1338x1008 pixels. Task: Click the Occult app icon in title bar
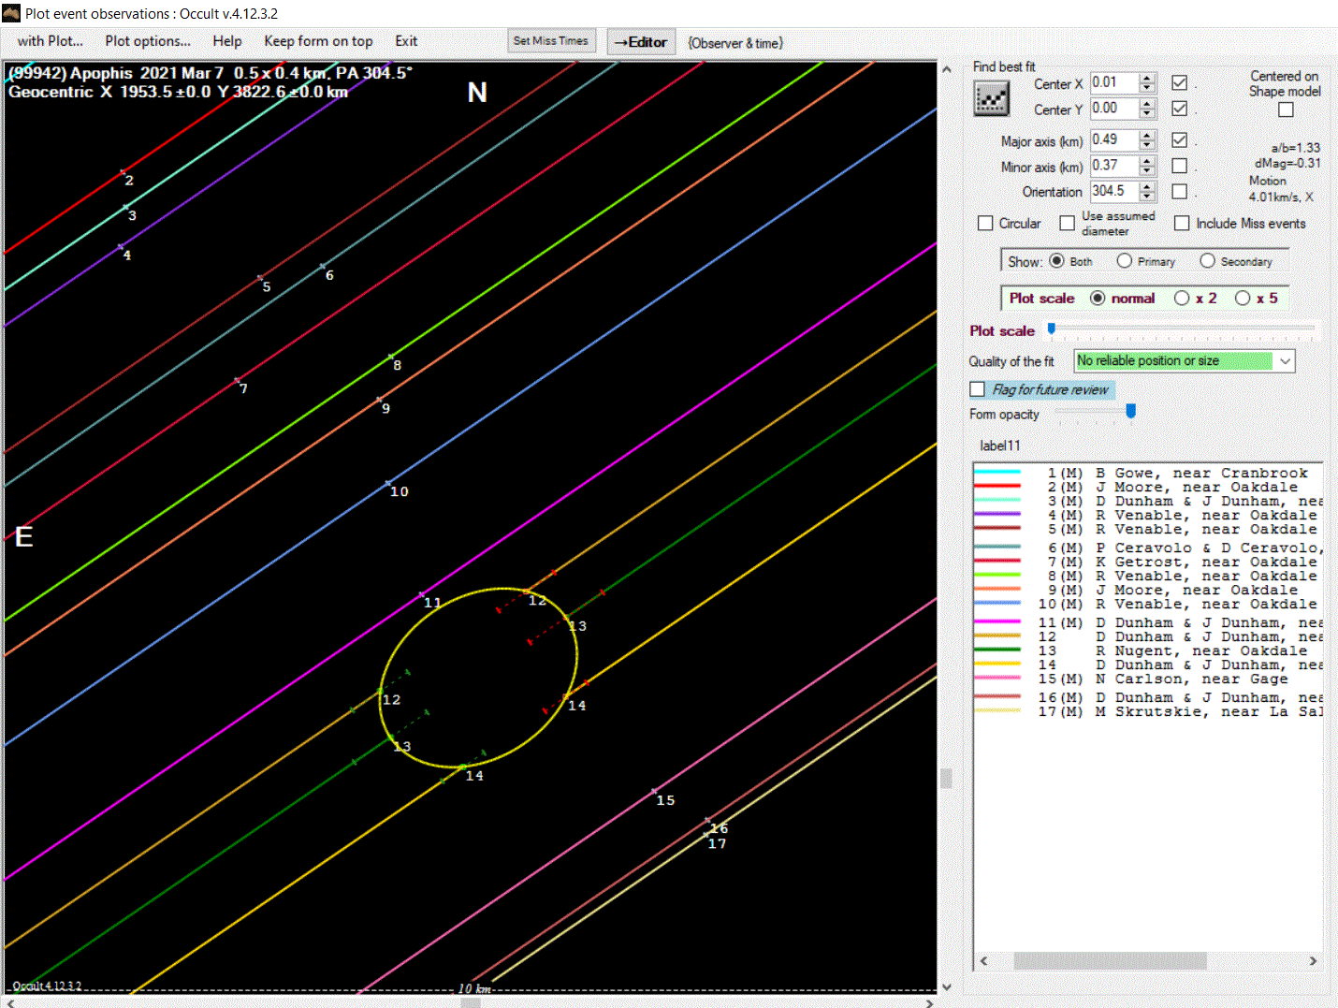point(11,13)
